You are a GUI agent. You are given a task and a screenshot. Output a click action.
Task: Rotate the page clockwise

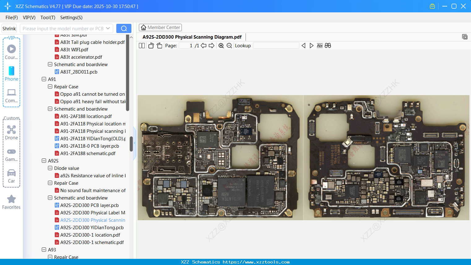[159, 45]
